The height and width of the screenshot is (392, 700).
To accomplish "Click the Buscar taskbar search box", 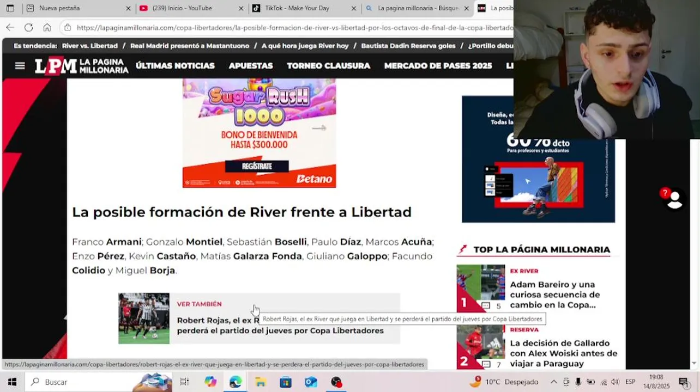I will [x=98, y=382].
